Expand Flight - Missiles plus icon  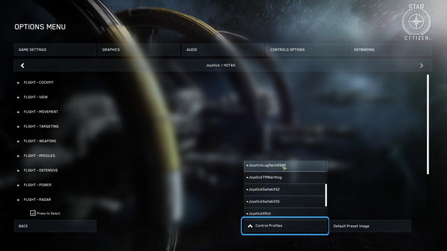pos(18,156)
